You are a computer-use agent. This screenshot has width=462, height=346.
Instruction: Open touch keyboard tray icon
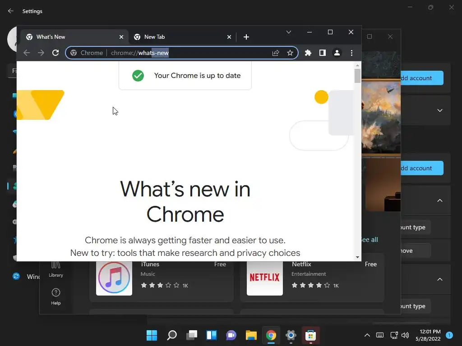click(380, 335)
